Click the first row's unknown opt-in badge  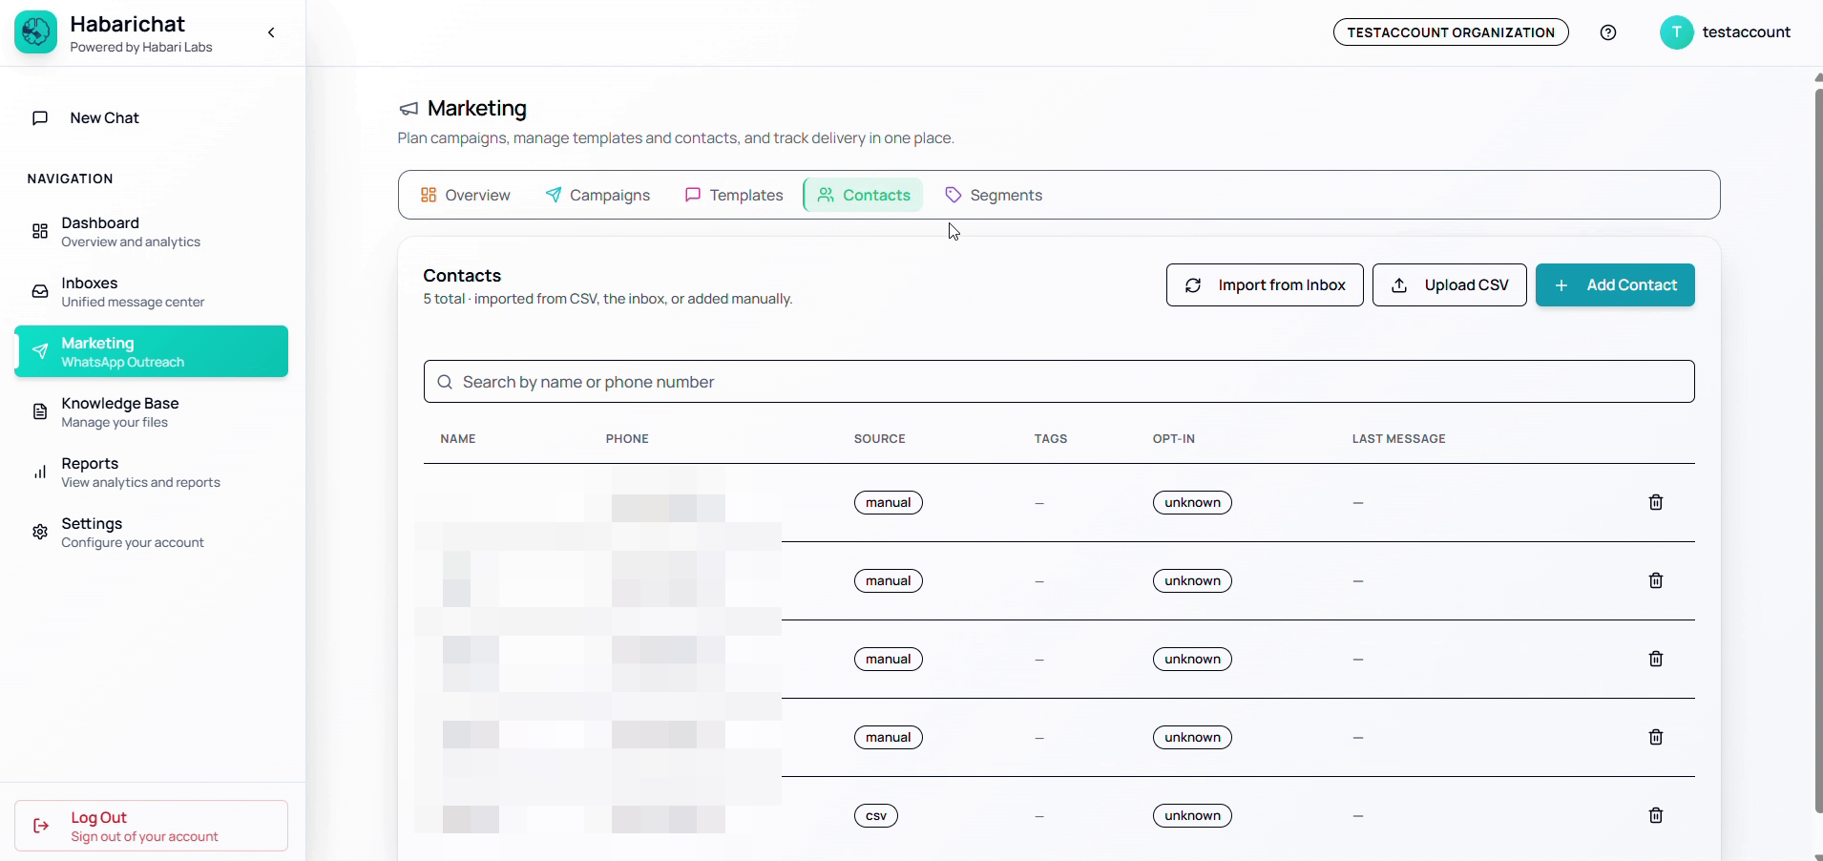point(1192,503)
